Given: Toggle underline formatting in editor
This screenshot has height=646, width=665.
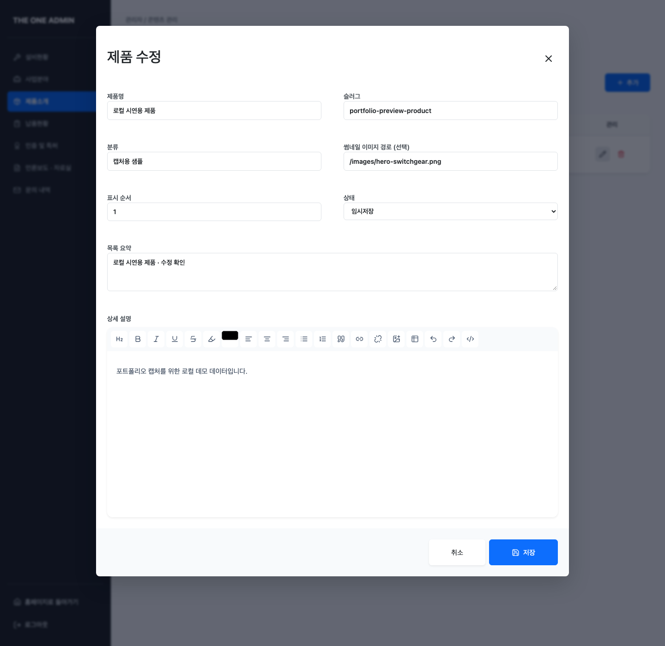Looking at the screenshot, I should pyautogui.click(x=175, y=339).
